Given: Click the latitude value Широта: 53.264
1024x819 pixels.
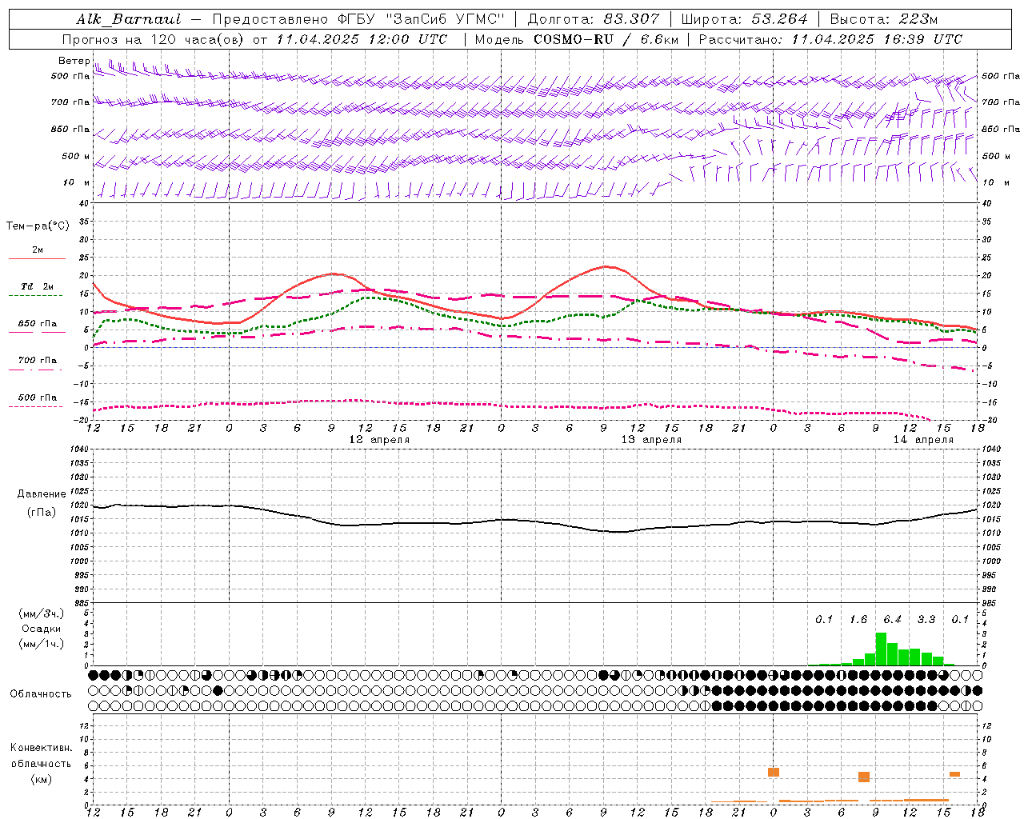Looking at the screenshot, I should click(x=745, y=19).
